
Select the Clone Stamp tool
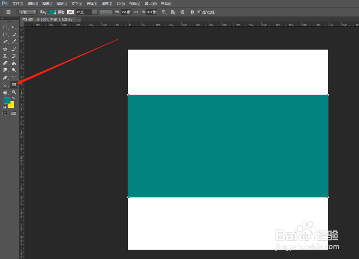5,56
